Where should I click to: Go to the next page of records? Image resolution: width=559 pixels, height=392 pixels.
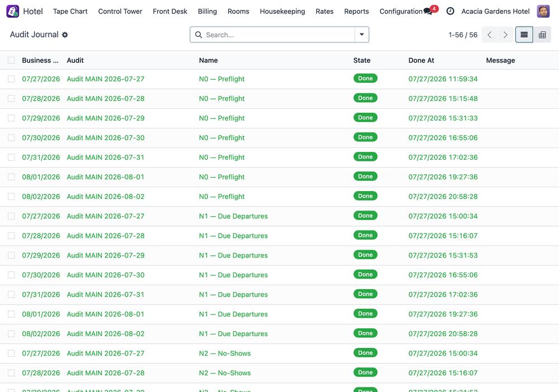[x=505, y=35]
